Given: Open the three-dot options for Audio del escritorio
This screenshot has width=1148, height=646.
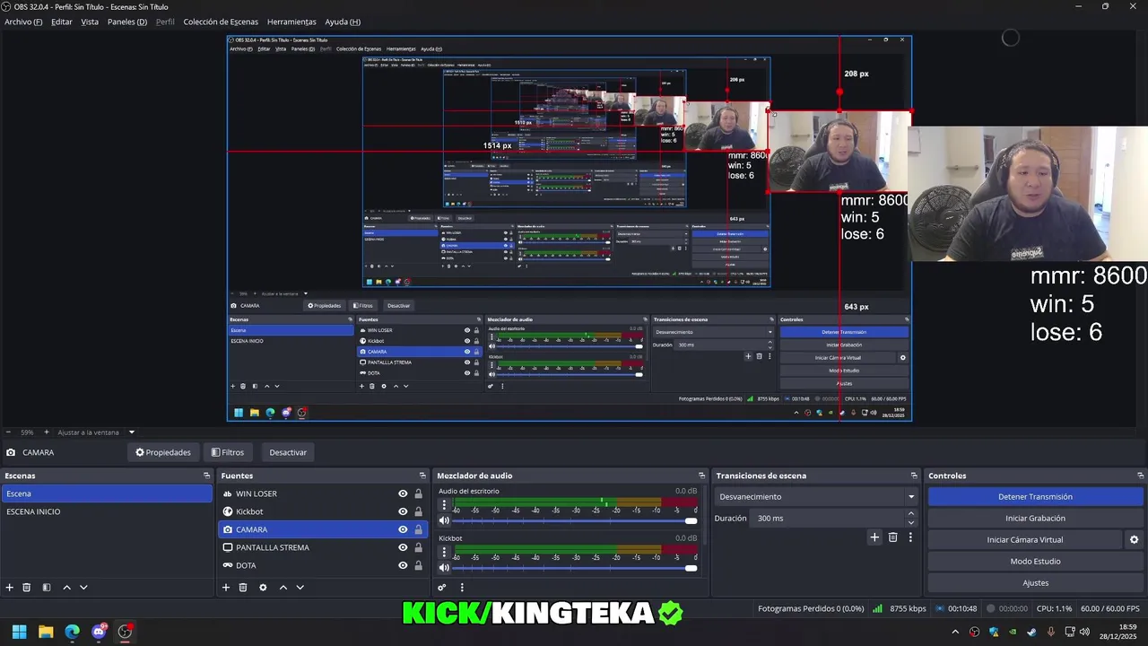Looking at the screenshot, I should pos(444,505).
